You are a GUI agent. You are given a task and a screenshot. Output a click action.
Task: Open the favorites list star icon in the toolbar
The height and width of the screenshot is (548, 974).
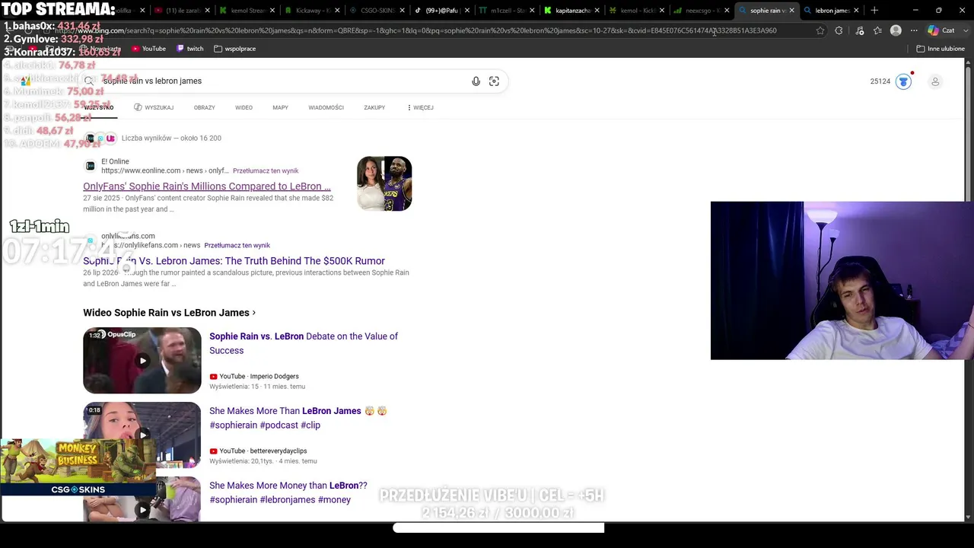coord(877,30)
